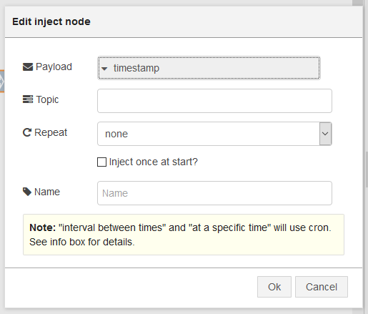Click the Repeat circular arrow icon
Viewport: 368px width, 314px height.
27,132
